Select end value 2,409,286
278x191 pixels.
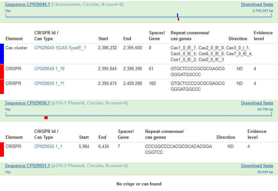coord(132,83)
